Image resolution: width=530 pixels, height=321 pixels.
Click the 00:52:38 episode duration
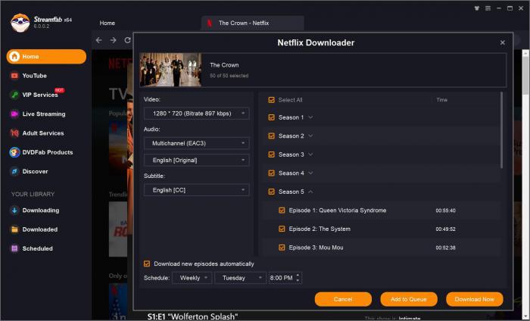(445, 248)
